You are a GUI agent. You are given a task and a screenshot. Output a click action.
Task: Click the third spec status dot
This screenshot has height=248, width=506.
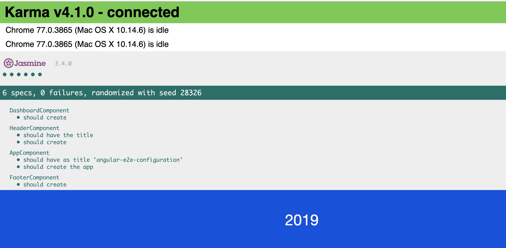tap(19, 74)
